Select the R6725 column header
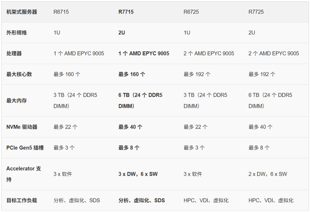Screen dimensions: 310x212 click(x=191, y=12)
